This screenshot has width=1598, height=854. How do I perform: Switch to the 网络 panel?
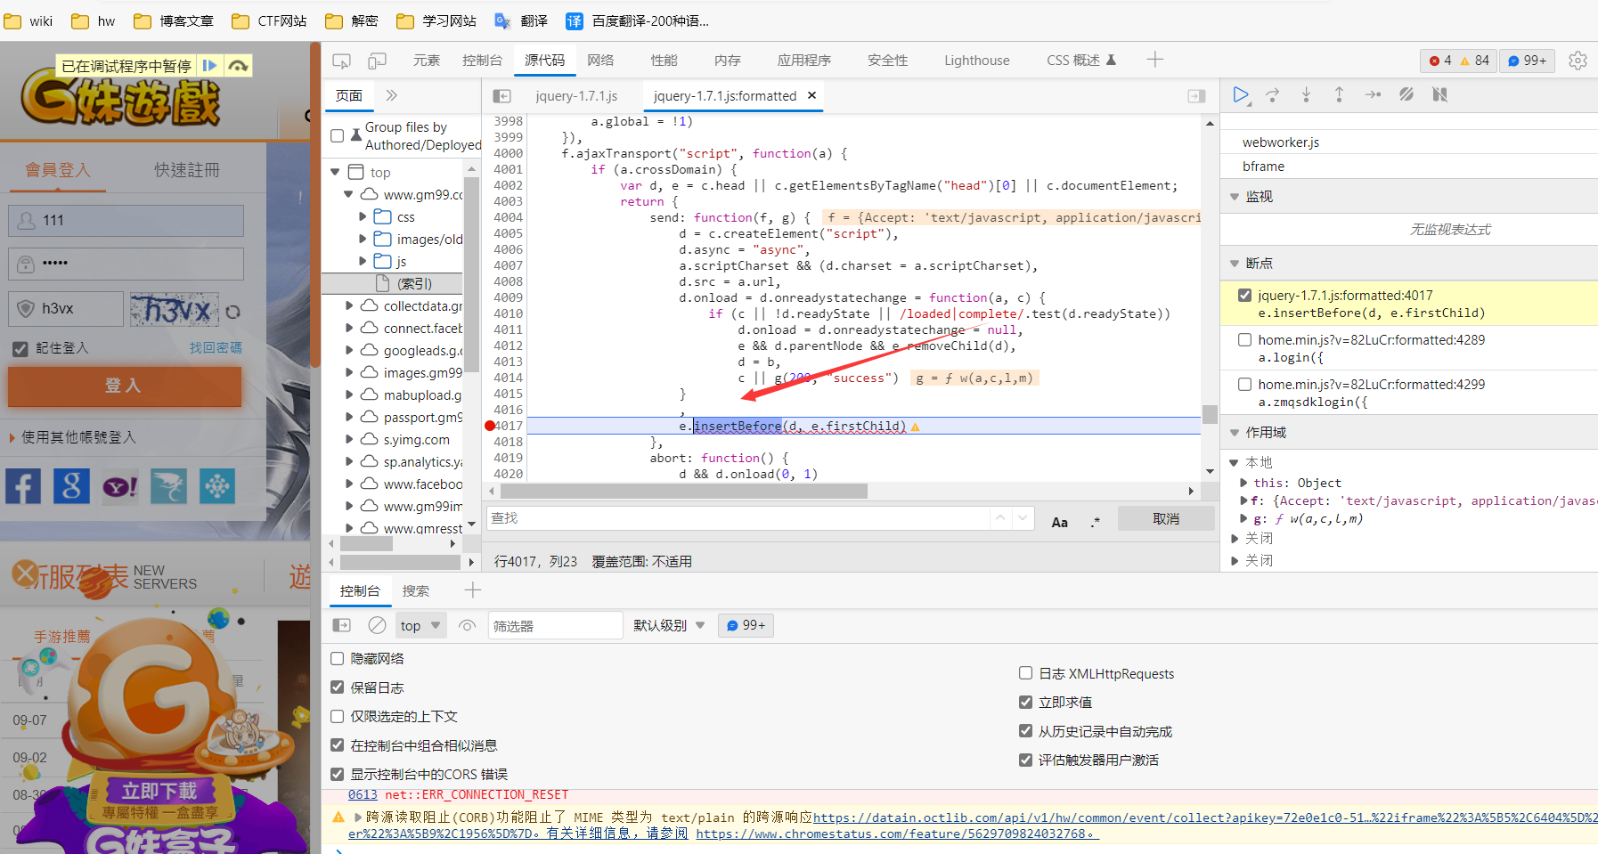coord(600,61)
